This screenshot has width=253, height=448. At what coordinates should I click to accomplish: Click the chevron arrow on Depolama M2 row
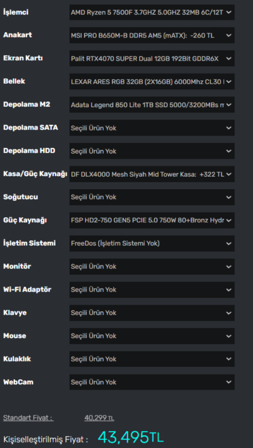click(229, 105)
